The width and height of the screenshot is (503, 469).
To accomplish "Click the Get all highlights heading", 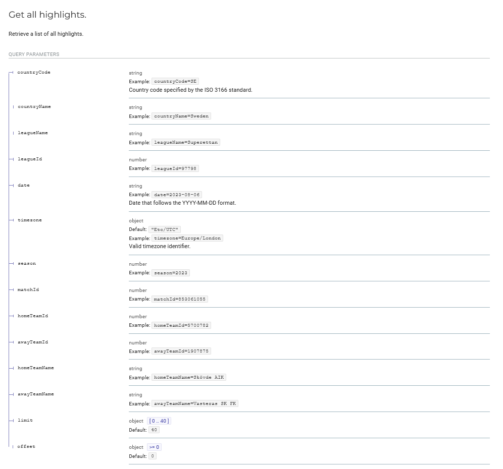I will pos(47,15).
